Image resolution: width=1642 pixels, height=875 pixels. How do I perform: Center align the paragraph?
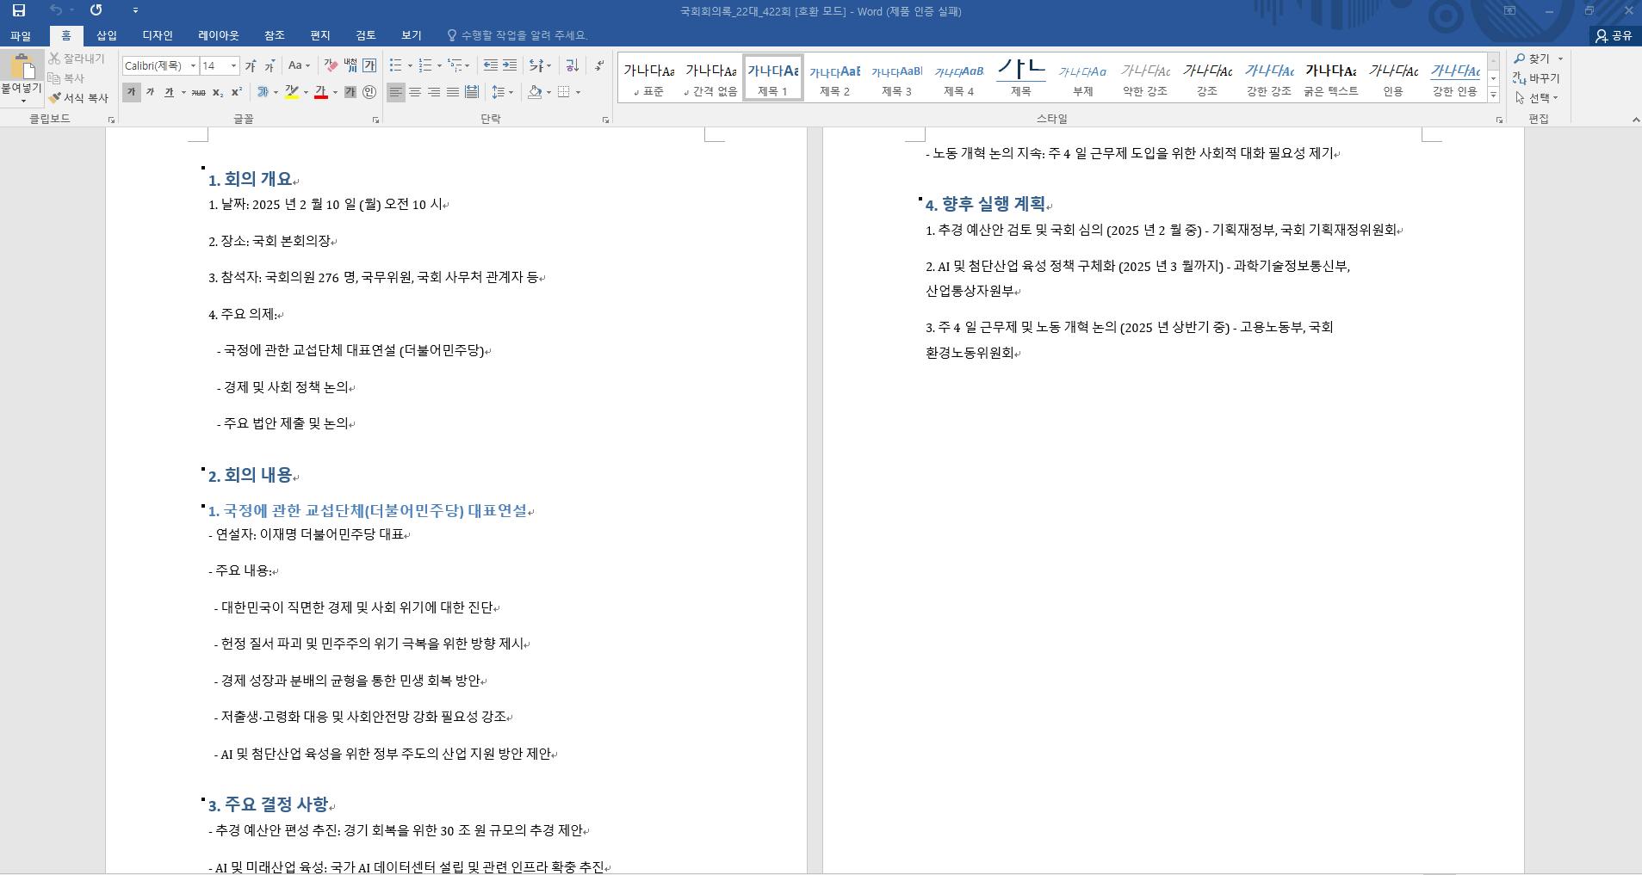(415, 92)
